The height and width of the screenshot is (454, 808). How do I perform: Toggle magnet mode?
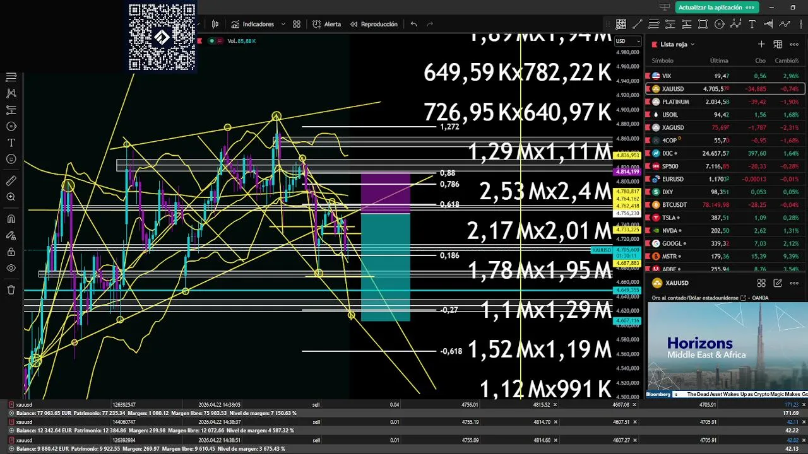[11, 219]
